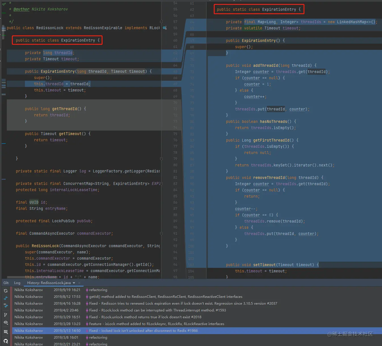The image size is (382, 346).
Task: Click the 2019/3/13 14:50 date cell
Action: (x=67, y=331)
